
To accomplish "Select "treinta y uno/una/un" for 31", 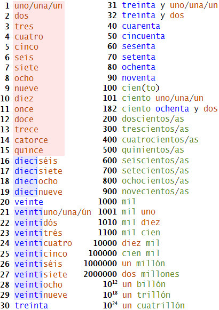I will coord(170,5).
